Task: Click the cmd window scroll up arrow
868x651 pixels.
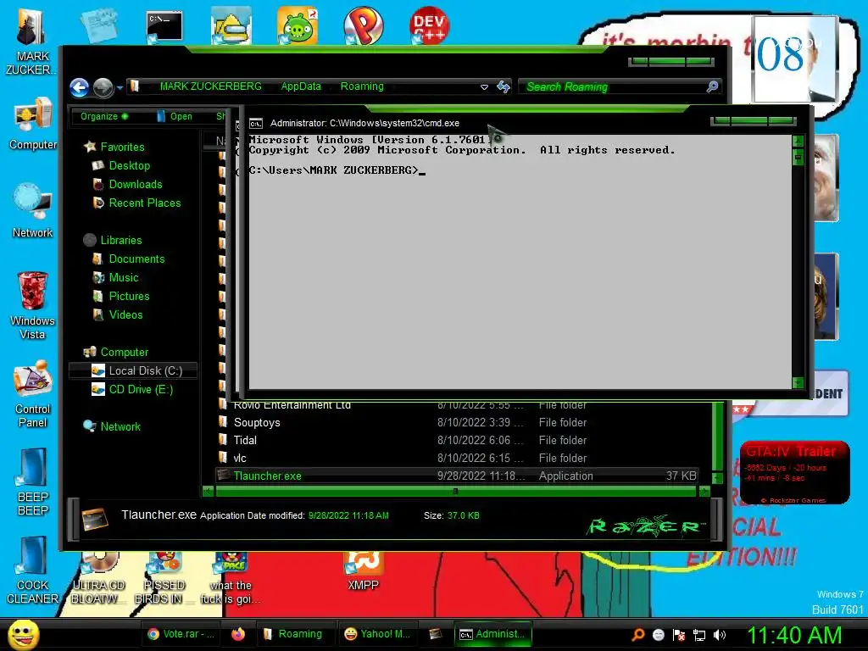Action: [798, 142]
